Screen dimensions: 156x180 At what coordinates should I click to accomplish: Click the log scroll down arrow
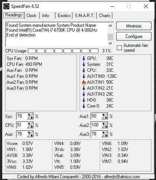110,44
